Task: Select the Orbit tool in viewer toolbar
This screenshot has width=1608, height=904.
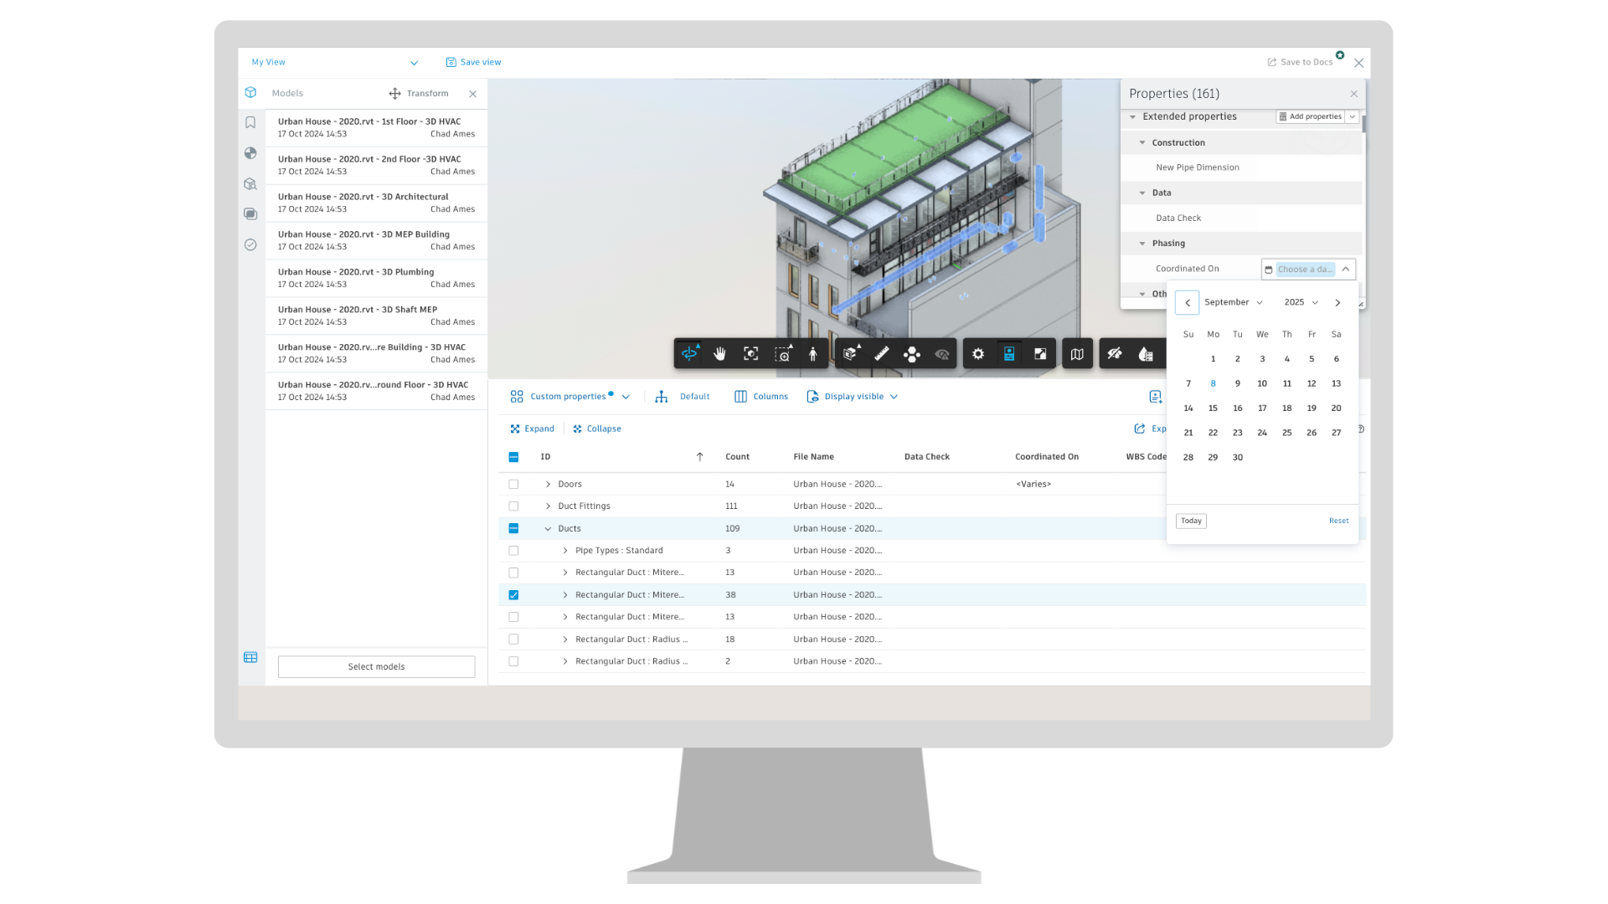Action: pyautogui.click(x=689, y=354)
